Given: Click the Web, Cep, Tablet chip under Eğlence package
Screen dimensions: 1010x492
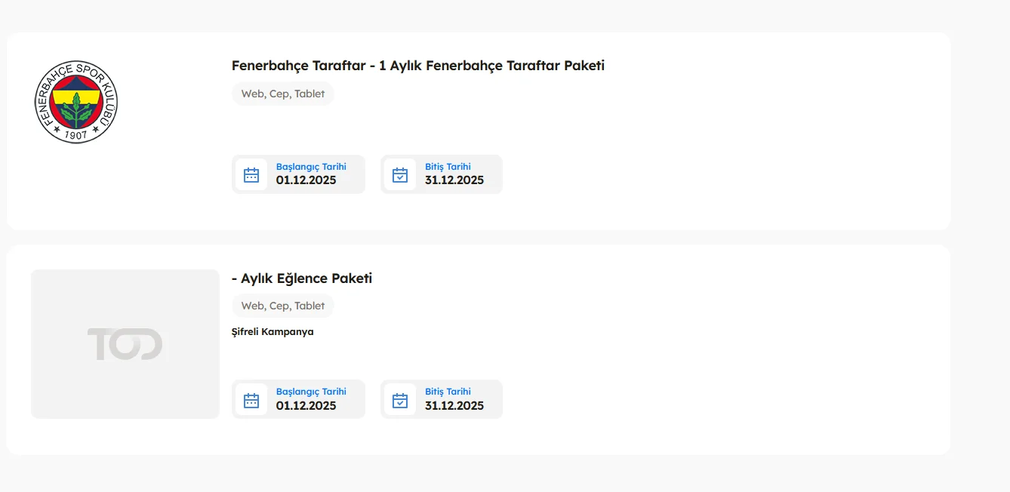Looking at the screenshot, I should coord(282,306).
